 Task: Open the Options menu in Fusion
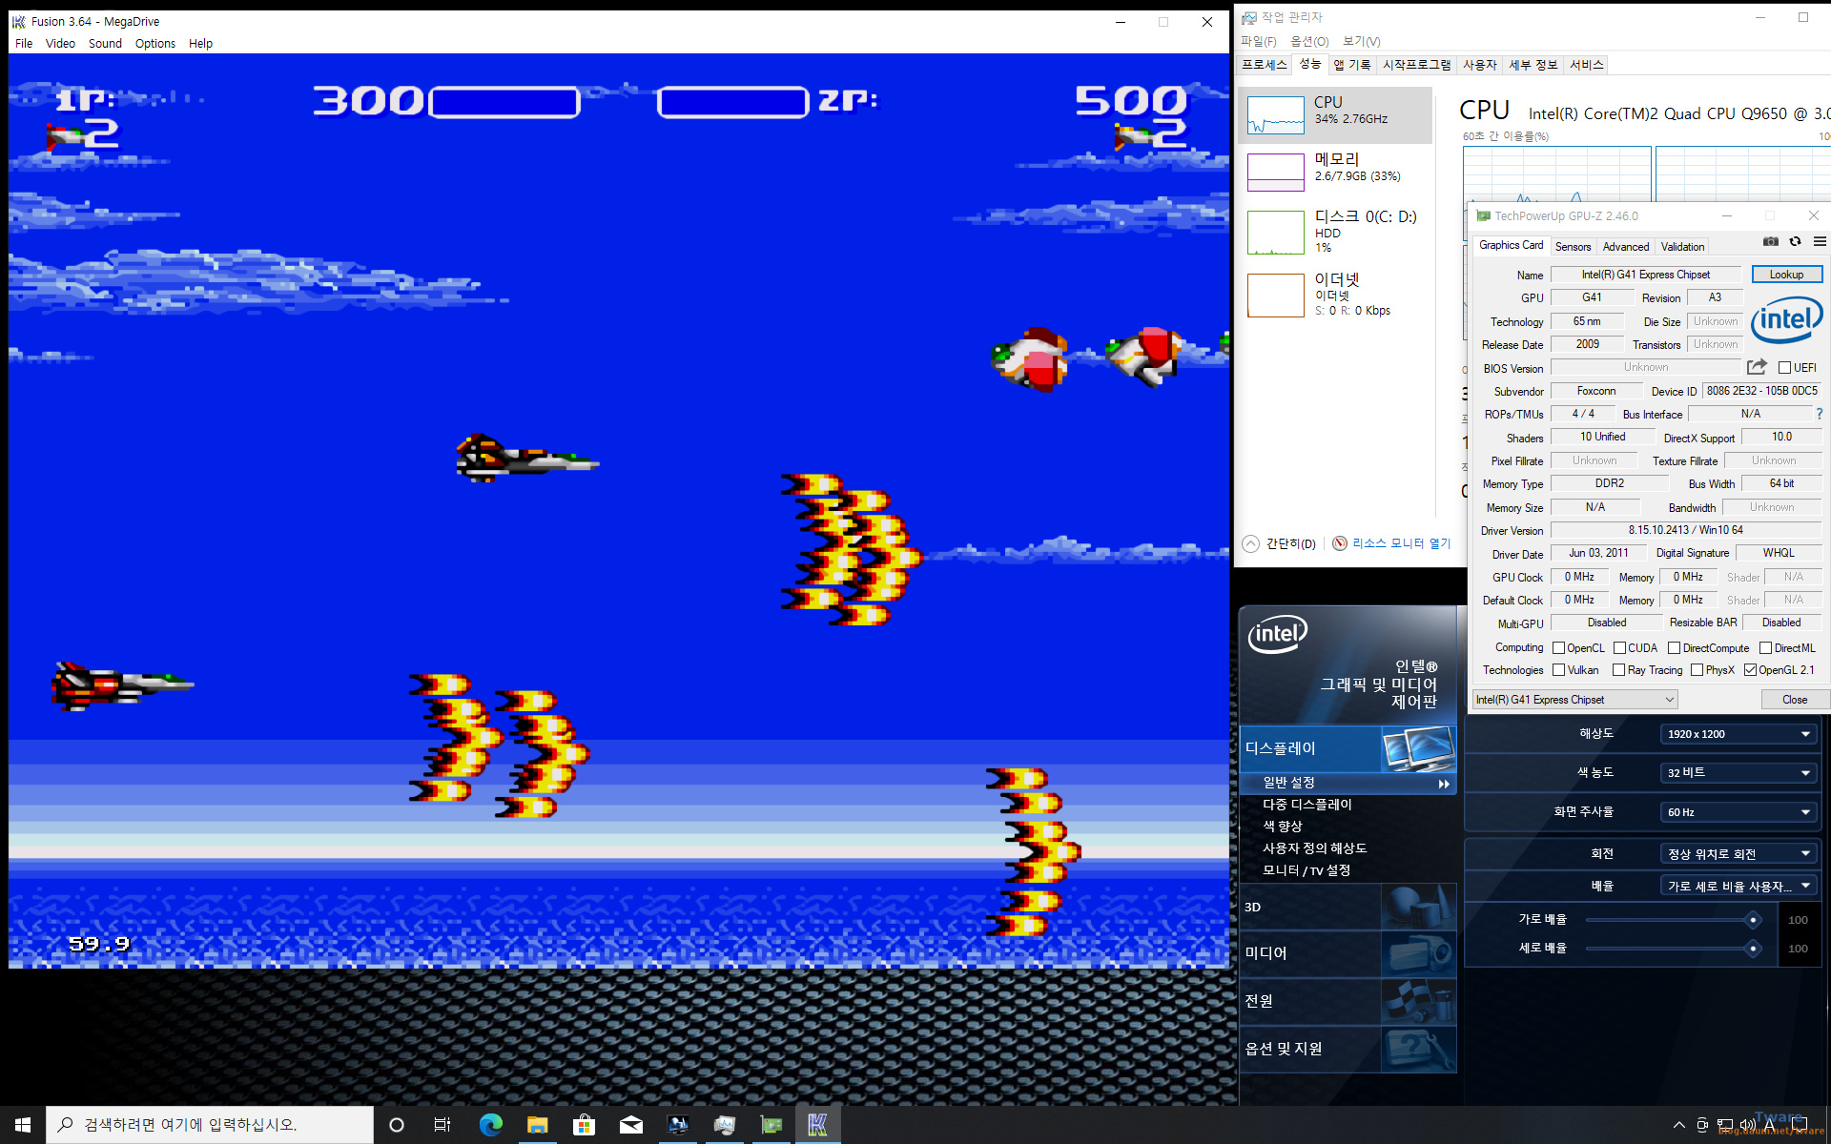[x=154, y=44]
